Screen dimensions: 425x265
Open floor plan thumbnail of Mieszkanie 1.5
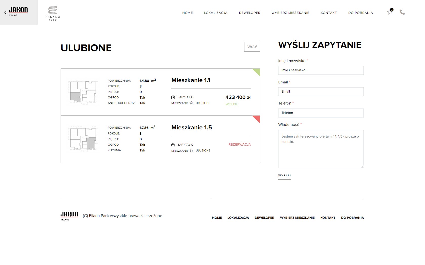pos(83,139)
